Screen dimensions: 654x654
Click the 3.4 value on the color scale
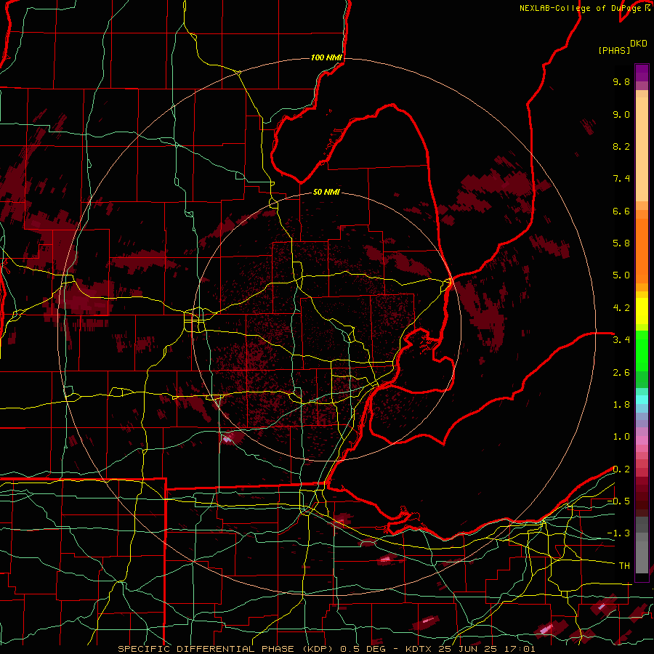[x=621, y=340]
